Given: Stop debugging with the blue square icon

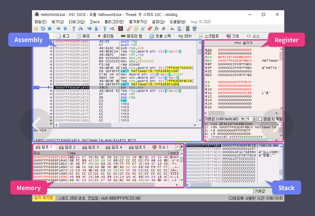Looking at the screenshot, I should pyautogui.click(x=49, y=29).
